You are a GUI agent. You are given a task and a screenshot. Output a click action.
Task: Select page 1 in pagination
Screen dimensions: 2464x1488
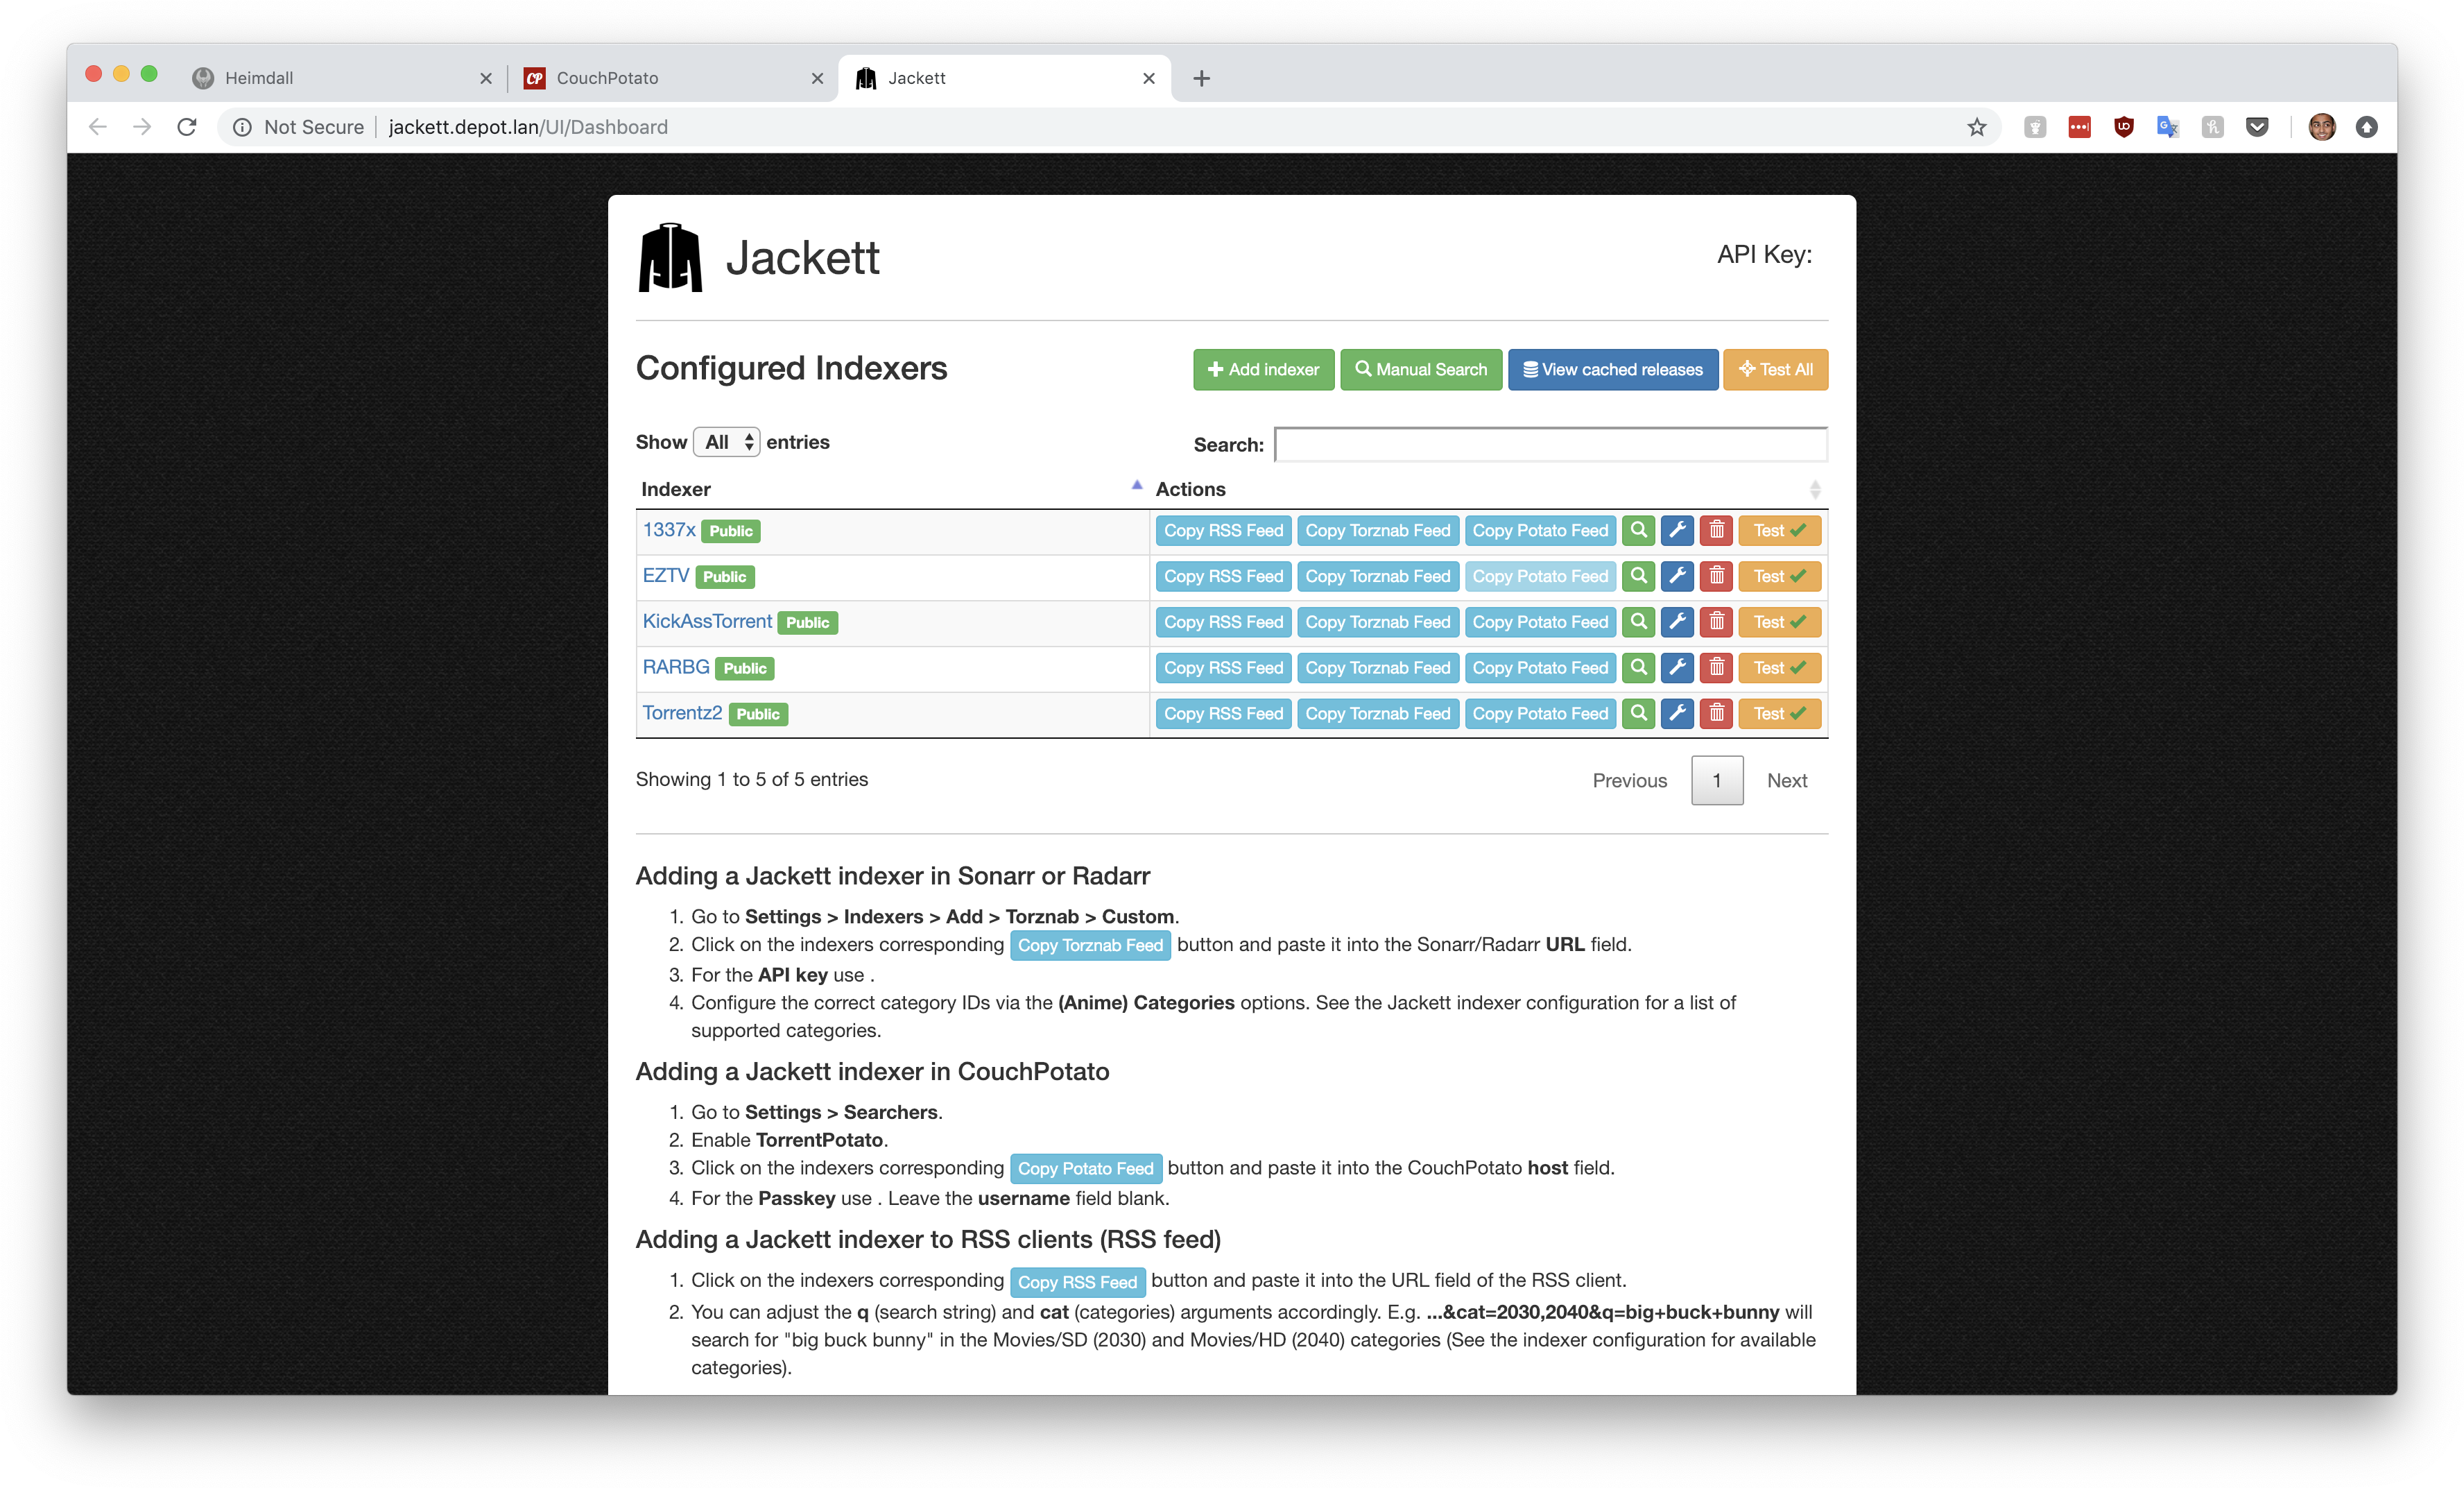pyautogui.click(x=1717, y=781)
